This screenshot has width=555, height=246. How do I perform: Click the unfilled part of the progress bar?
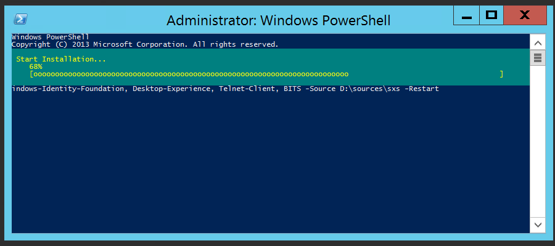click(x=424, y=74)
